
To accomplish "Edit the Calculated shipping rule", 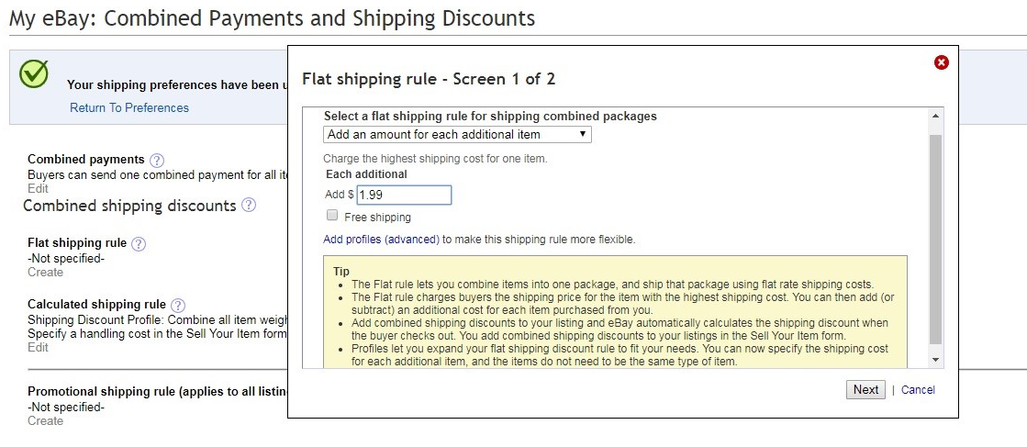I will [38, 347].
